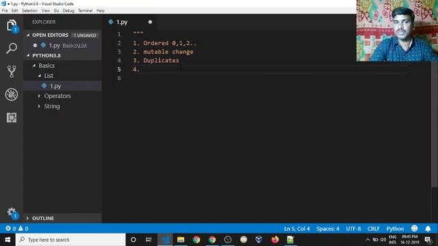Open File Explorer from taskbar
Image resolution: width=438 pixels, height=246 pixels.
point(181,240)
